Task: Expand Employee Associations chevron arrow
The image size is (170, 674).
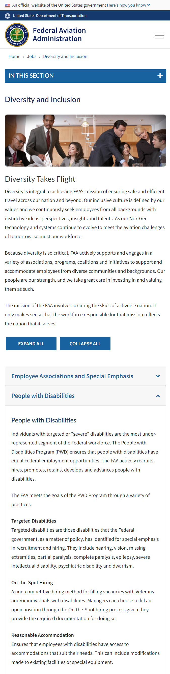Action: (x=158, y=376)
